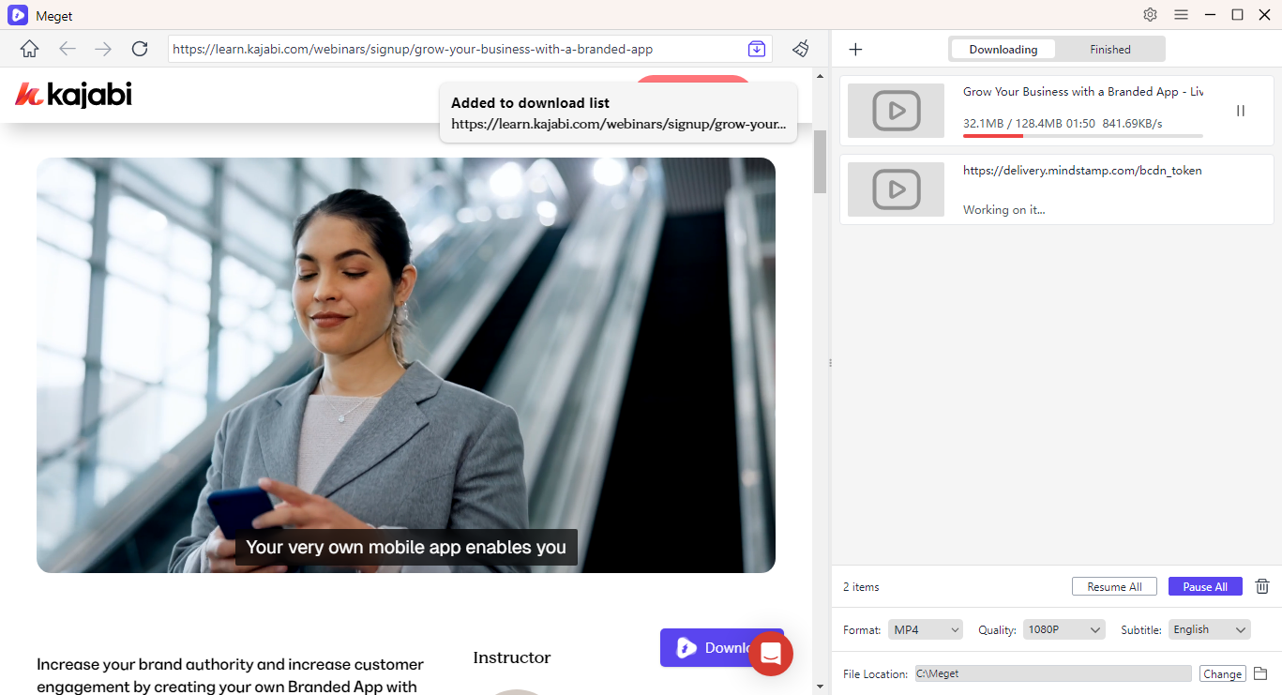The image size is (1282, 695).
Task: Navigate home with the home icon
Action: click(x=28, y=49)
